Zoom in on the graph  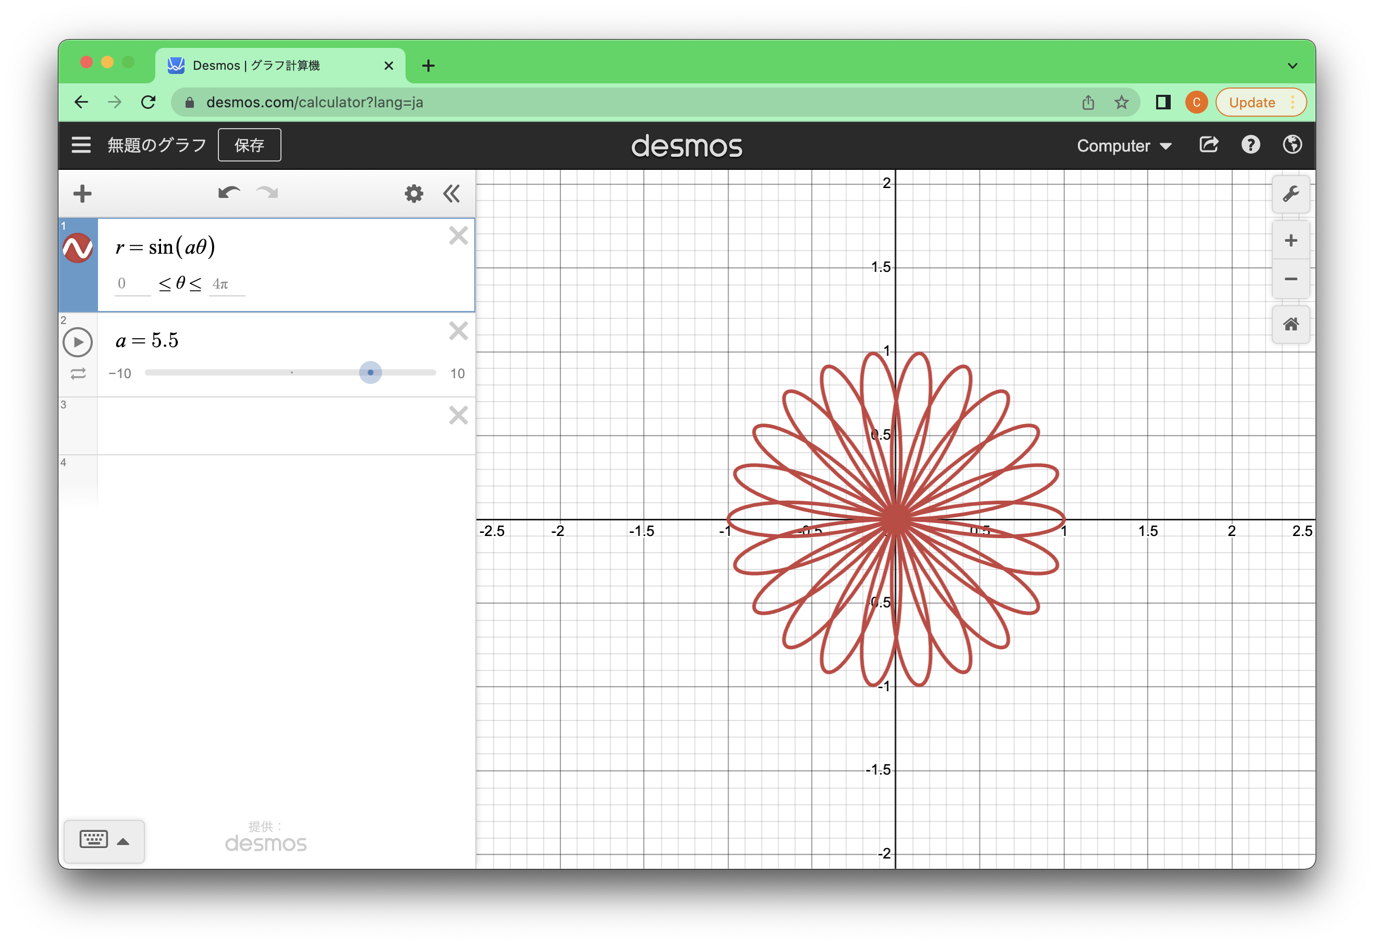1291,241
